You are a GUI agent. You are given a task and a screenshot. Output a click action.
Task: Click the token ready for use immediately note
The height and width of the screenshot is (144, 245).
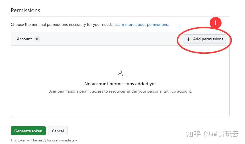44,140
